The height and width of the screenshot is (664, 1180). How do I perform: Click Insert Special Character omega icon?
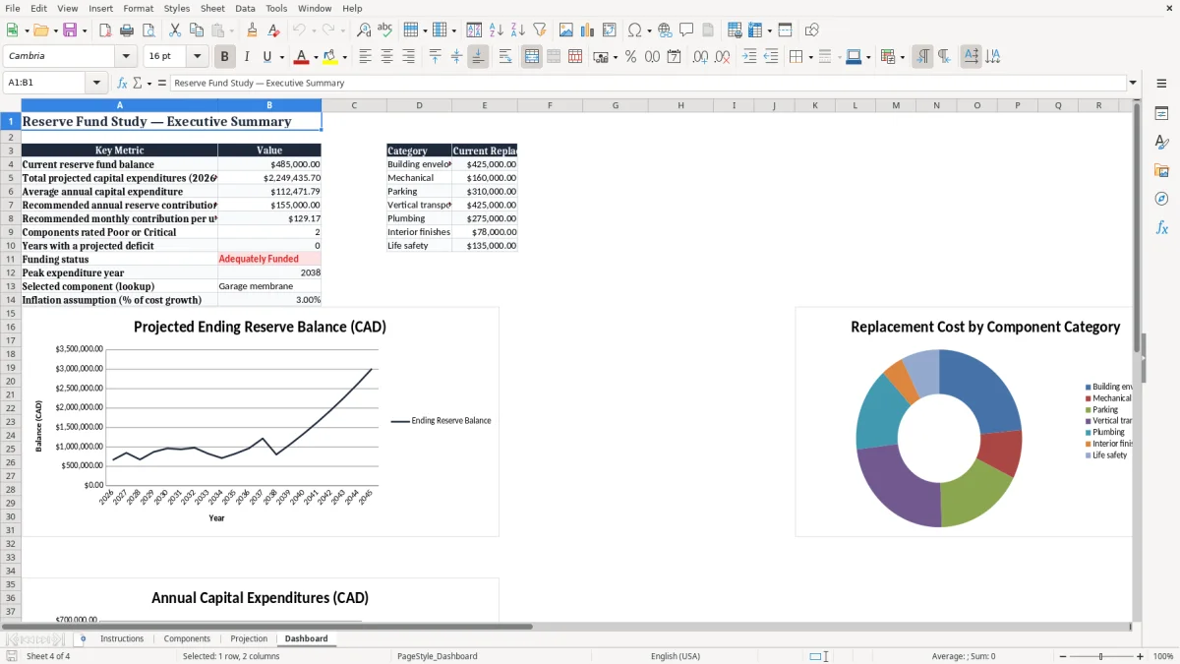[x=634, y=30]
